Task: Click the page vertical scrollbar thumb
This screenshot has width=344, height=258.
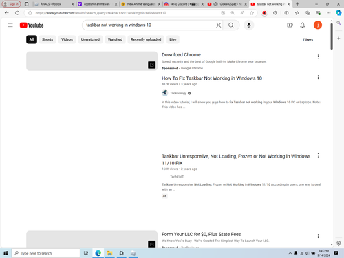Action: click(332, 36)
